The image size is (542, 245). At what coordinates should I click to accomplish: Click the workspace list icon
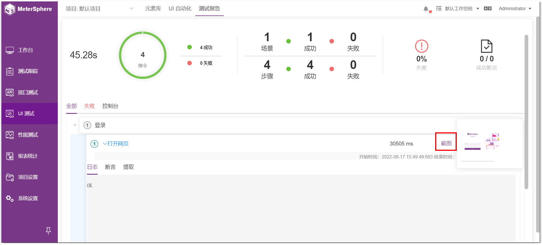[439, 8]
